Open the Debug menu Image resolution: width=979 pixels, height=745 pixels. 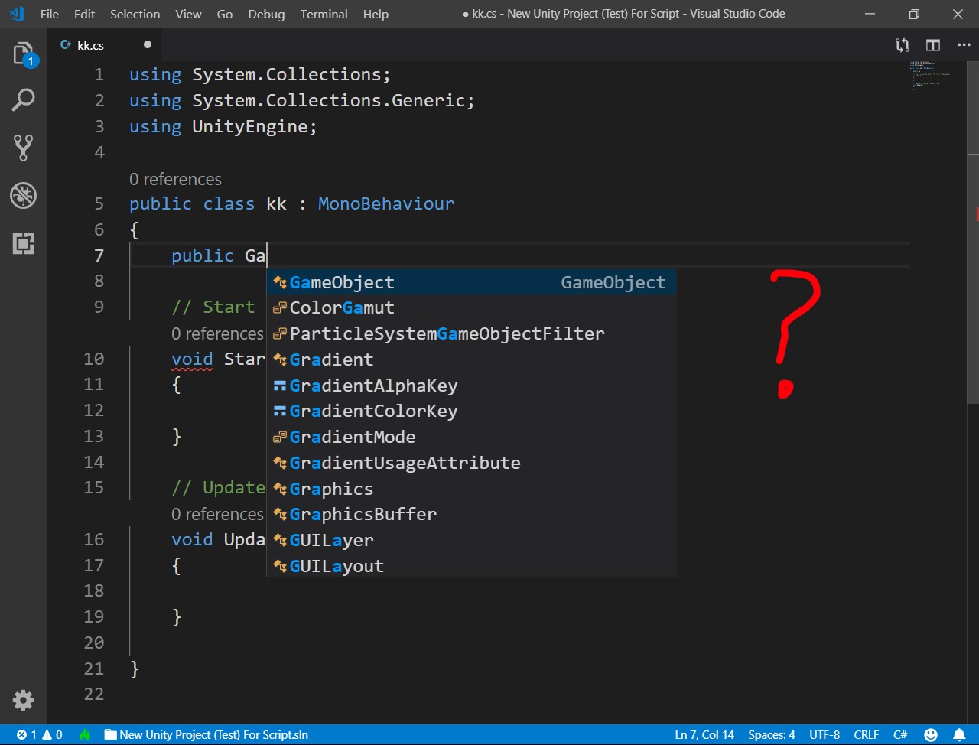(266, 14)
